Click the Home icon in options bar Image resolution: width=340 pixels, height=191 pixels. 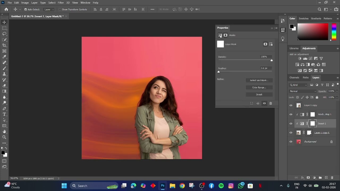click(6, 9)
